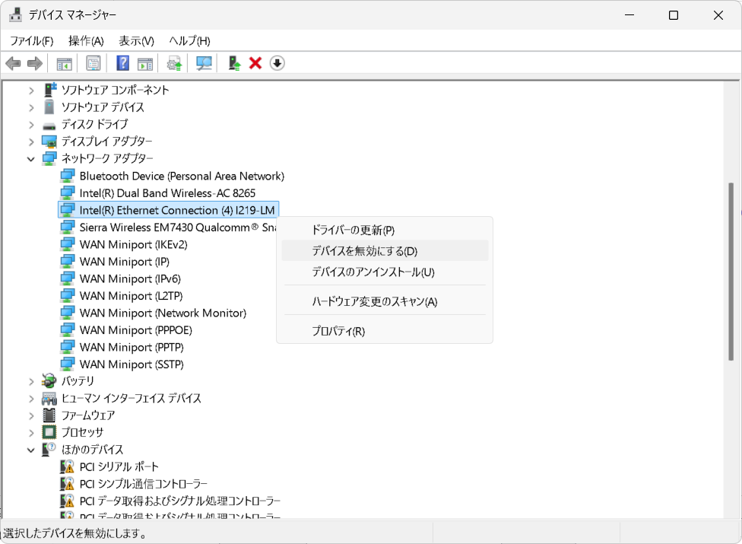Collapse the ネットワーク アダプター category
This screenshot has width=742, height=544.
click(31, 159)
